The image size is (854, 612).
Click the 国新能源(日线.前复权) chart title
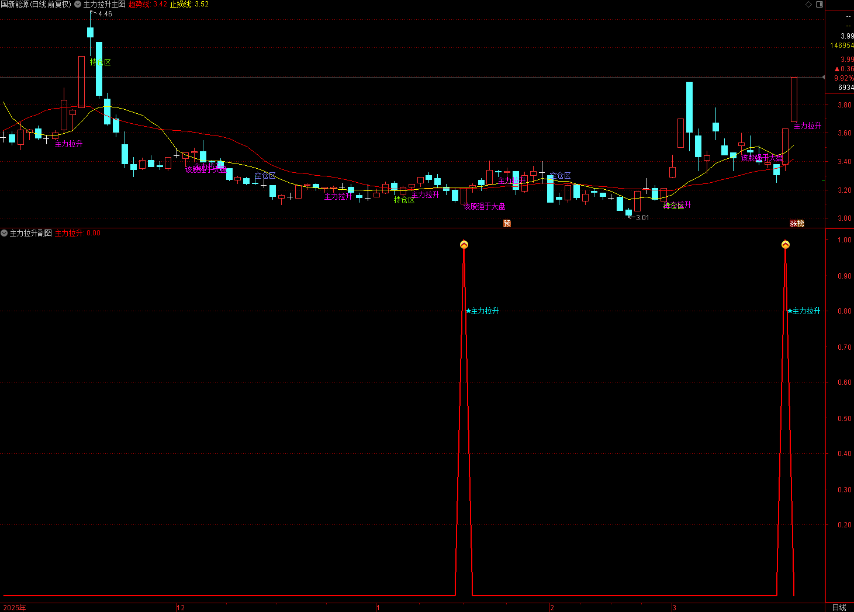coord(36,4)
